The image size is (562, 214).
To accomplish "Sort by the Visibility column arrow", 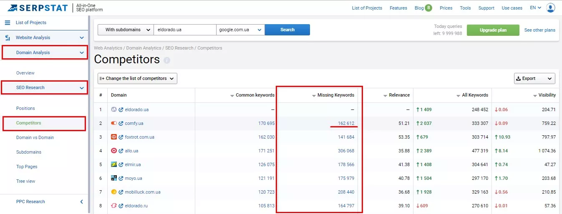I will coord(535,96).
